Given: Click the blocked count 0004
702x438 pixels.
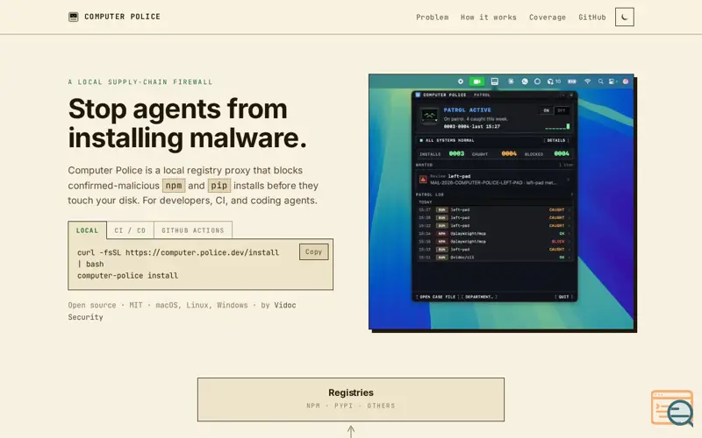Looking at the screenshot, I should click(x=562, y=153).
